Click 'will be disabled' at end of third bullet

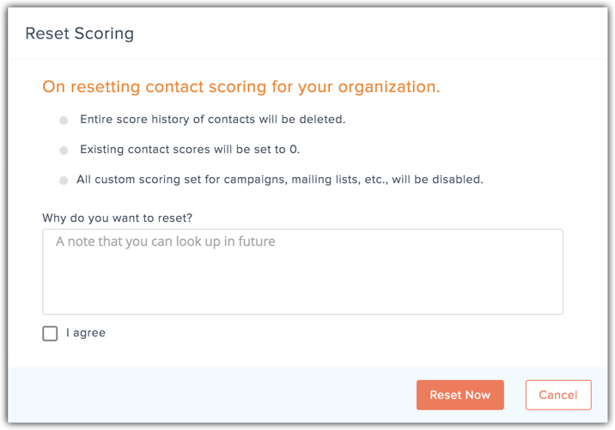[437, 180]
